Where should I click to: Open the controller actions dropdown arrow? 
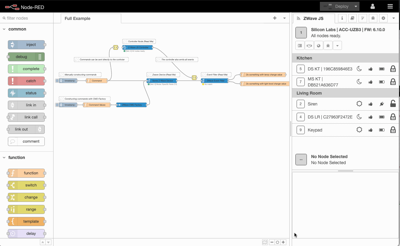point(337,46)
